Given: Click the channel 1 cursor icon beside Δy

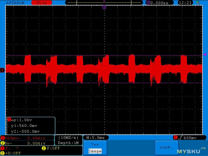Looking at the screenshot, I should 9,120.
